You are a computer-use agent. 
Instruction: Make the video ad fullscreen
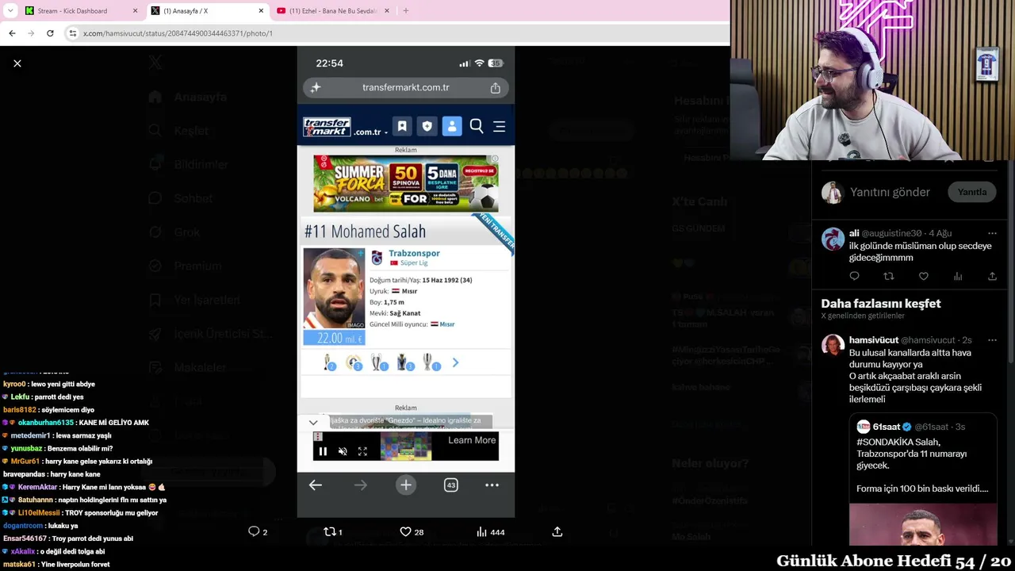[362, 451]
